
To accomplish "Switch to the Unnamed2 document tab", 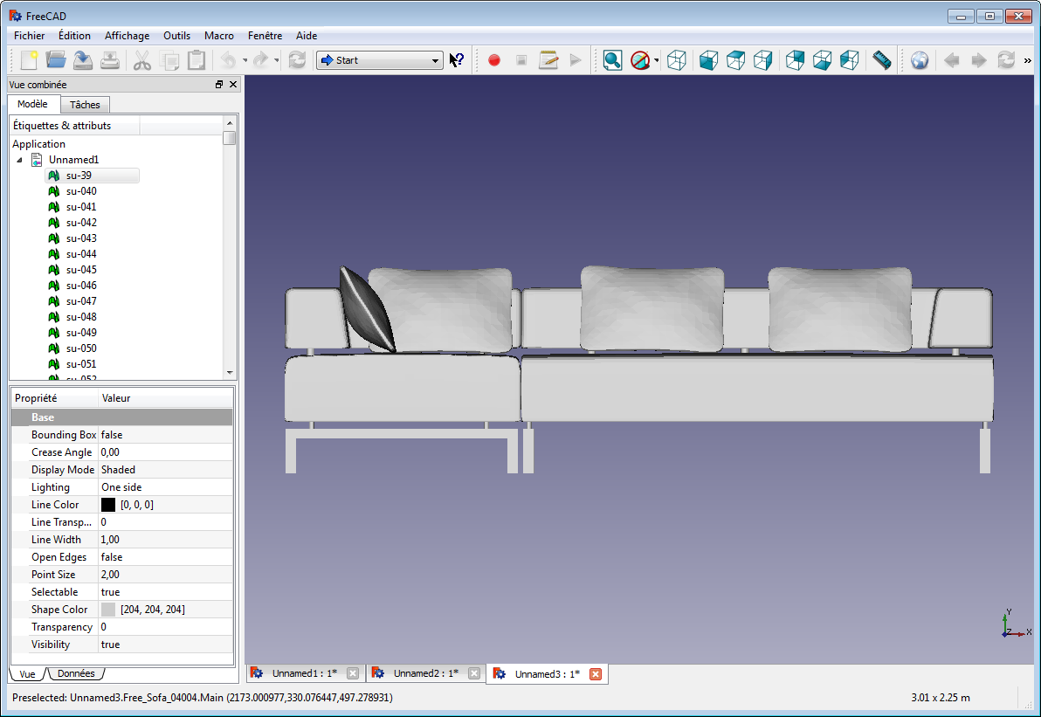I will (425, 673).
